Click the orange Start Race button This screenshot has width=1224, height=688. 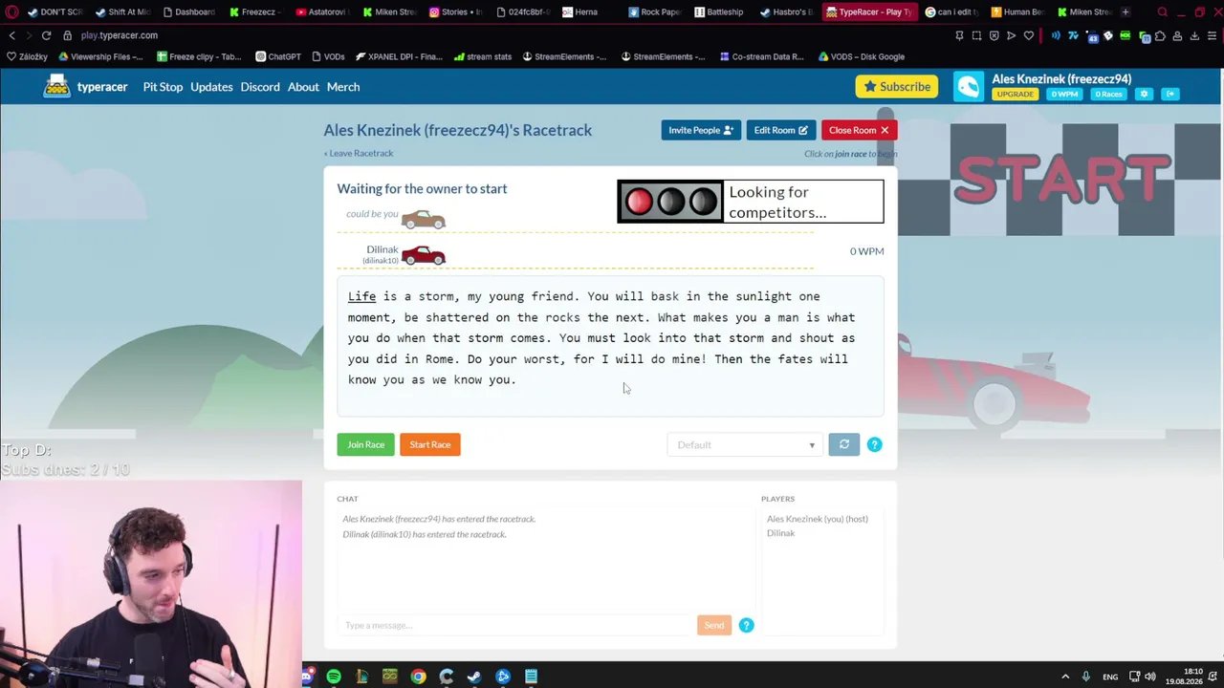(430, 444)
